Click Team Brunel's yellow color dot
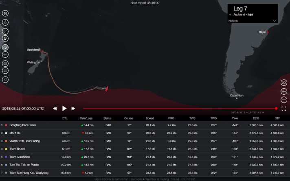 click(6, 149)
